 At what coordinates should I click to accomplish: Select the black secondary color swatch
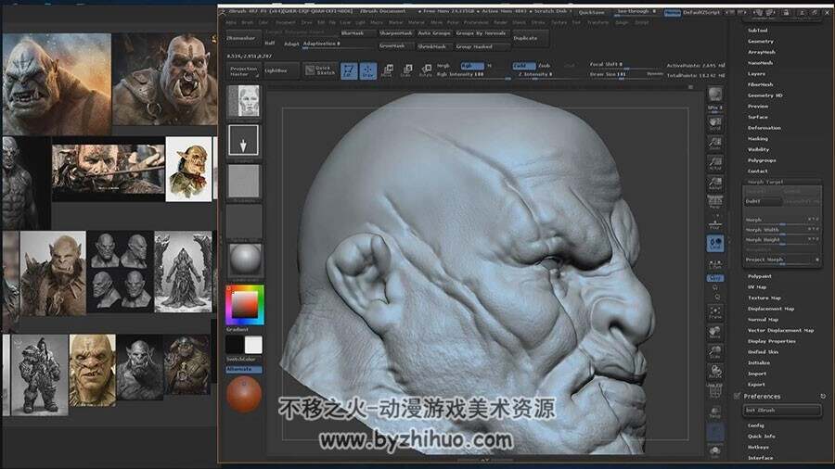[x=235, y=345]
